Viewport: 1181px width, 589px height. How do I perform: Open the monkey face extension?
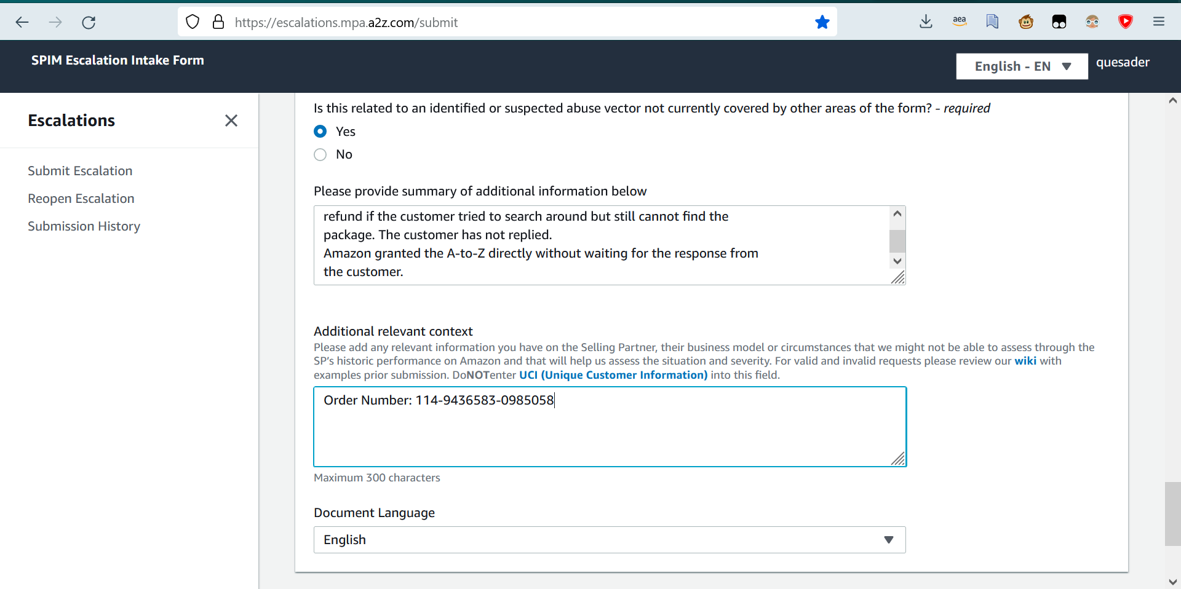tap(1026, 22)
